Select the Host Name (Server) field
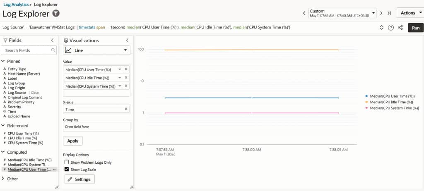The width and height of the screenshot is (424, 191). (24, 74)
